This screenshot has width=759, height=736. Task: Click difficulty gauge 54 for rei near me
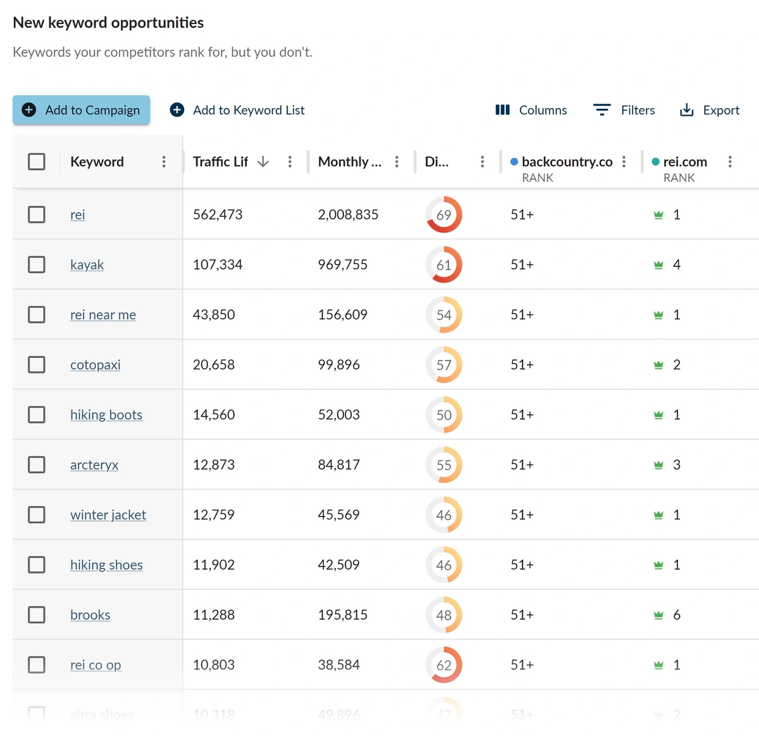[444, 314]
